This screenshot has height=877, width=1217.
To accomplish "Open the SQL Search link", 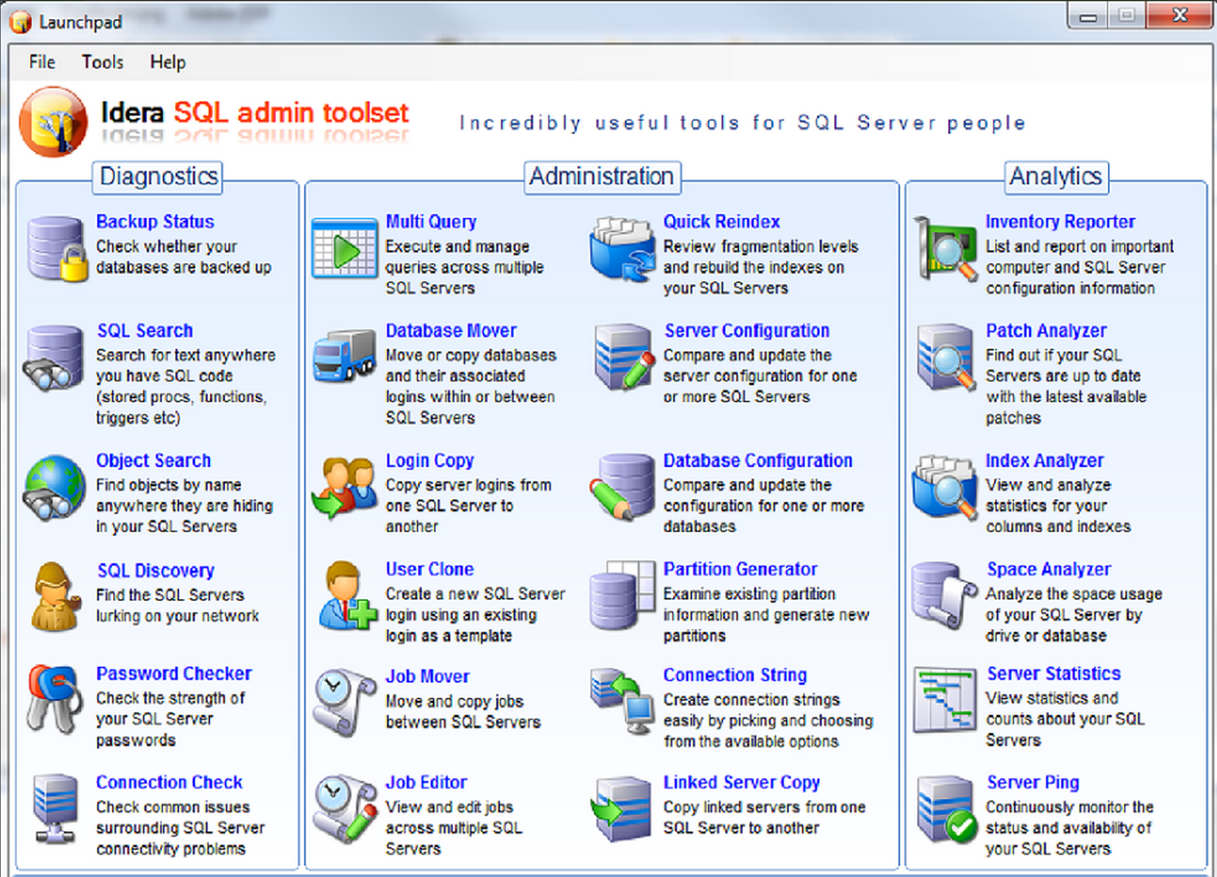I will [145, 331].
